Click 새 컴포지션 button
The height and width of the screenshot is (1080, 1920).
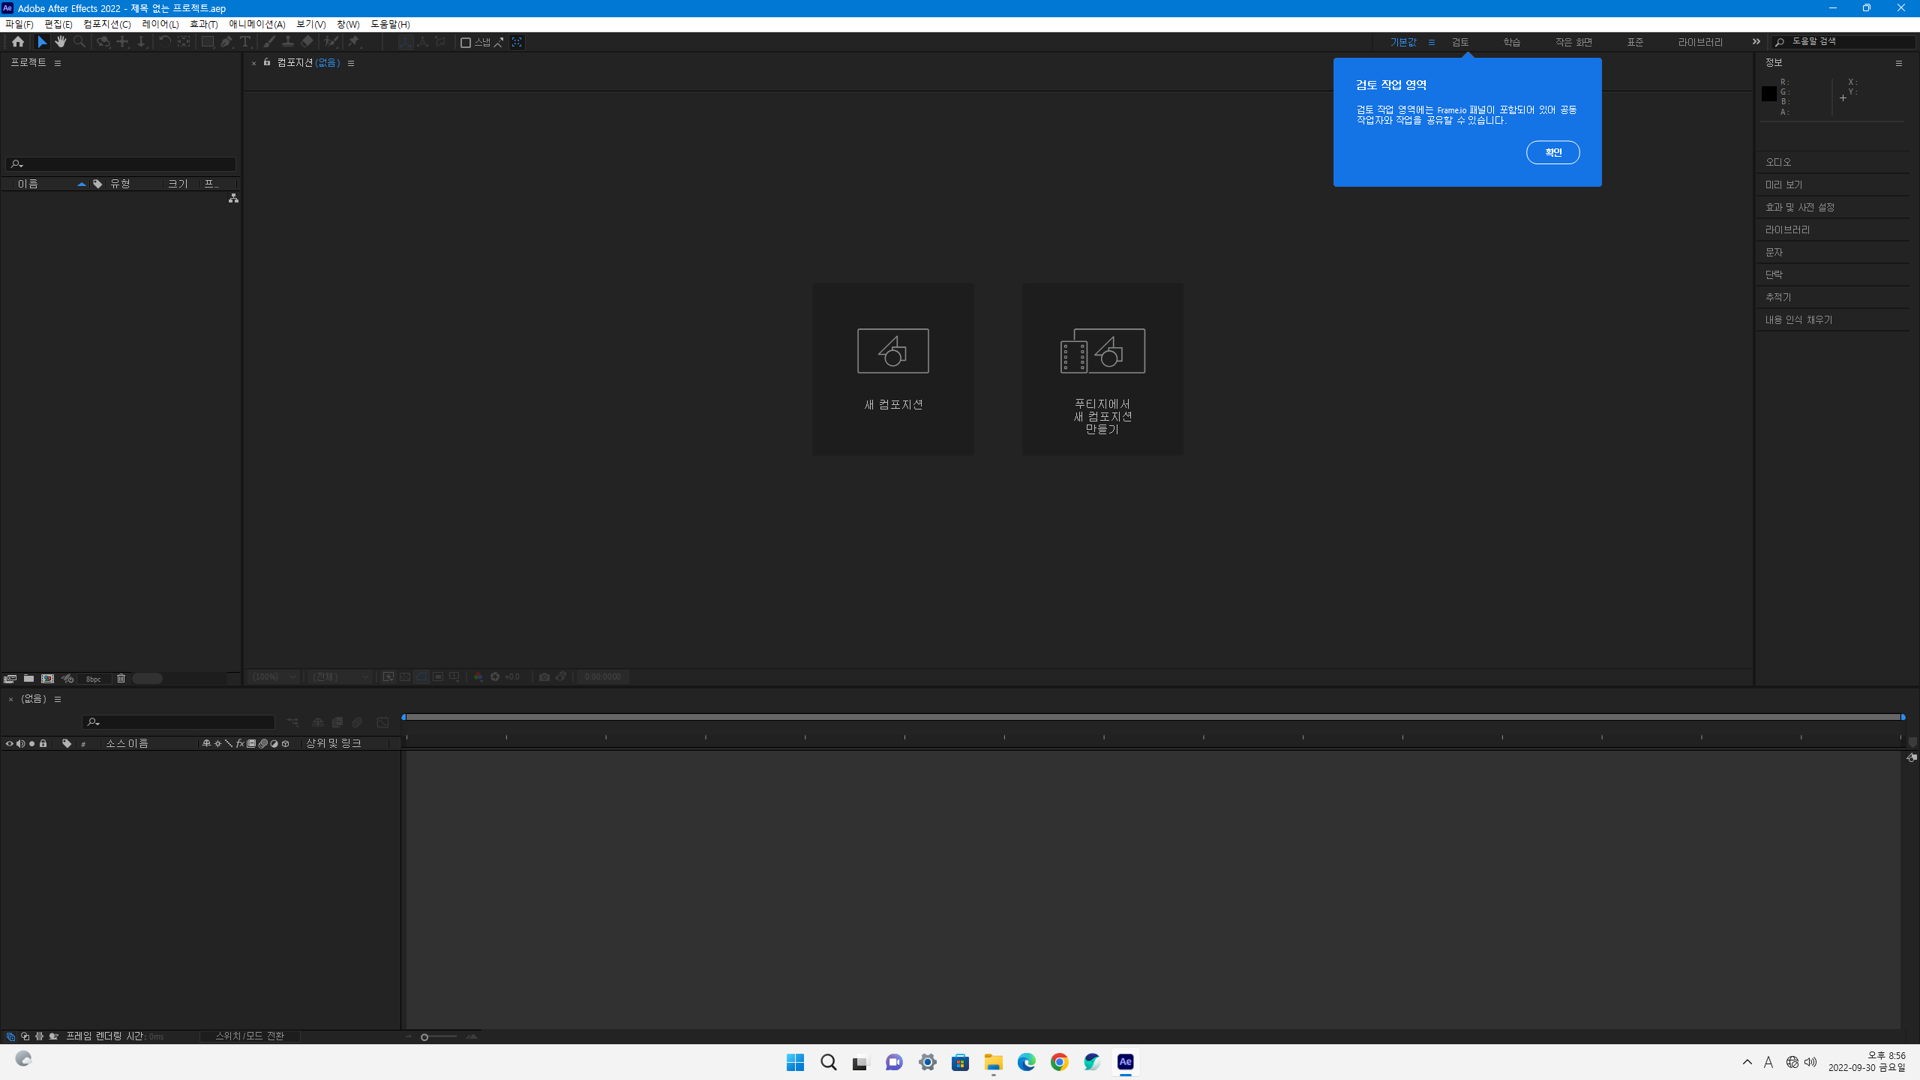892,368
